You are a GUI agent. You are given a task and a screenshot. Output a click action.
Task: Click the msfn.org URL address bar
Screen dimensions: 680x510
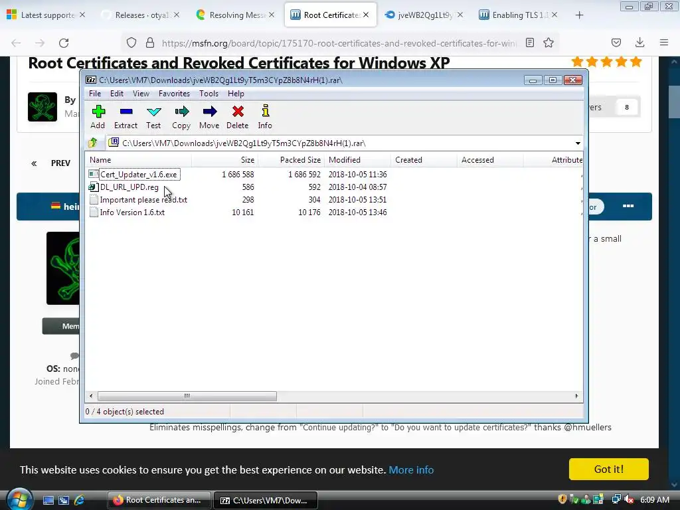[x=339, y=43]
